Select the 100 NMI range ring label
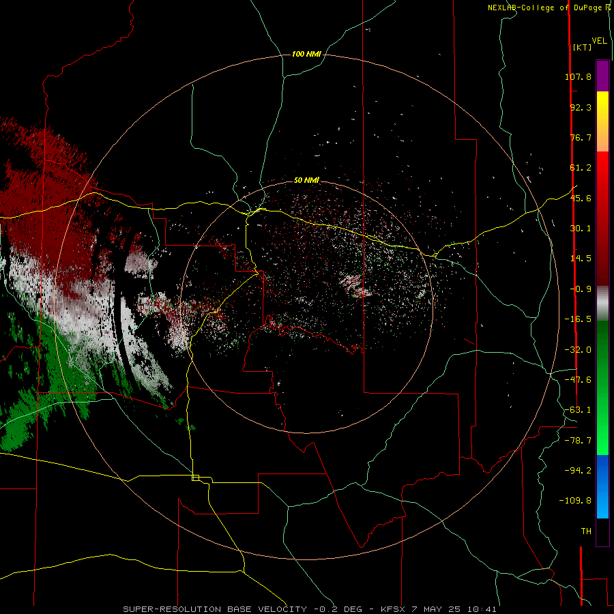The image size is (614, 614). (x=306, y=54)
